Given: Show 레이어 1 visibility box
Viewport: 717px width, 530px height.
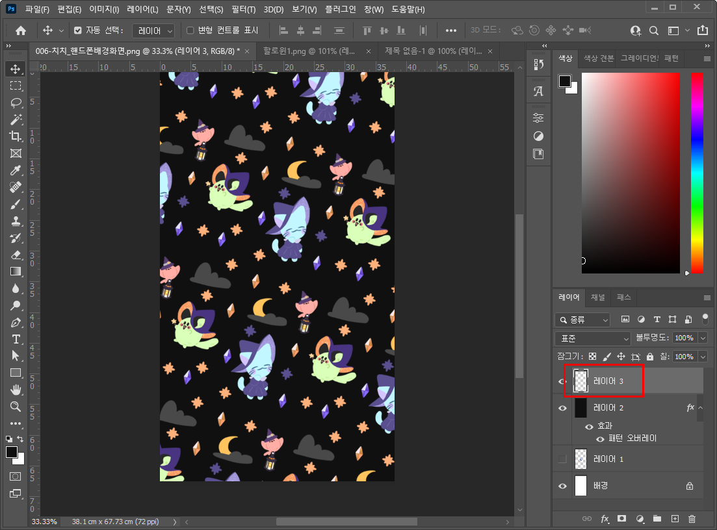Looking at the screenshot, I should (x=562, y=459).
